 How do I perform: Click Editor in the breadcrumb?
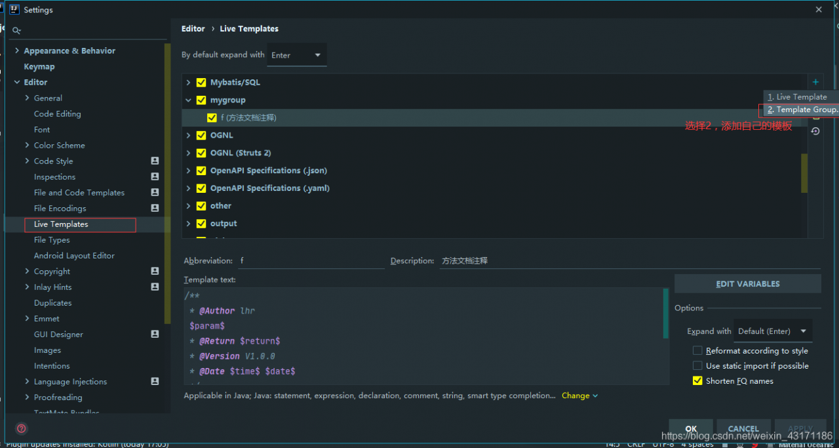pos(193,29)
